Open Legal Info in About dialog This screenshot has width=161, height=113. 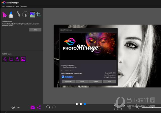[96, 82]
